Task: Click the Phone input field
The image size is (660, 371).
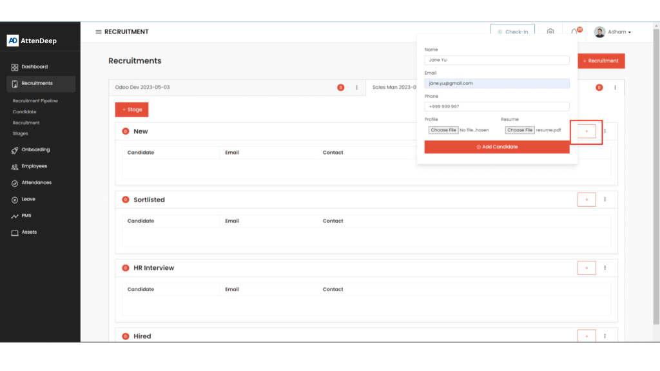Action: click(x=496, y=106)
